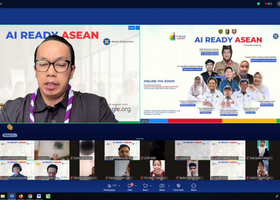The image size is (280, 200).
Task: Open the Chat panel
Action: click(130, 186)
